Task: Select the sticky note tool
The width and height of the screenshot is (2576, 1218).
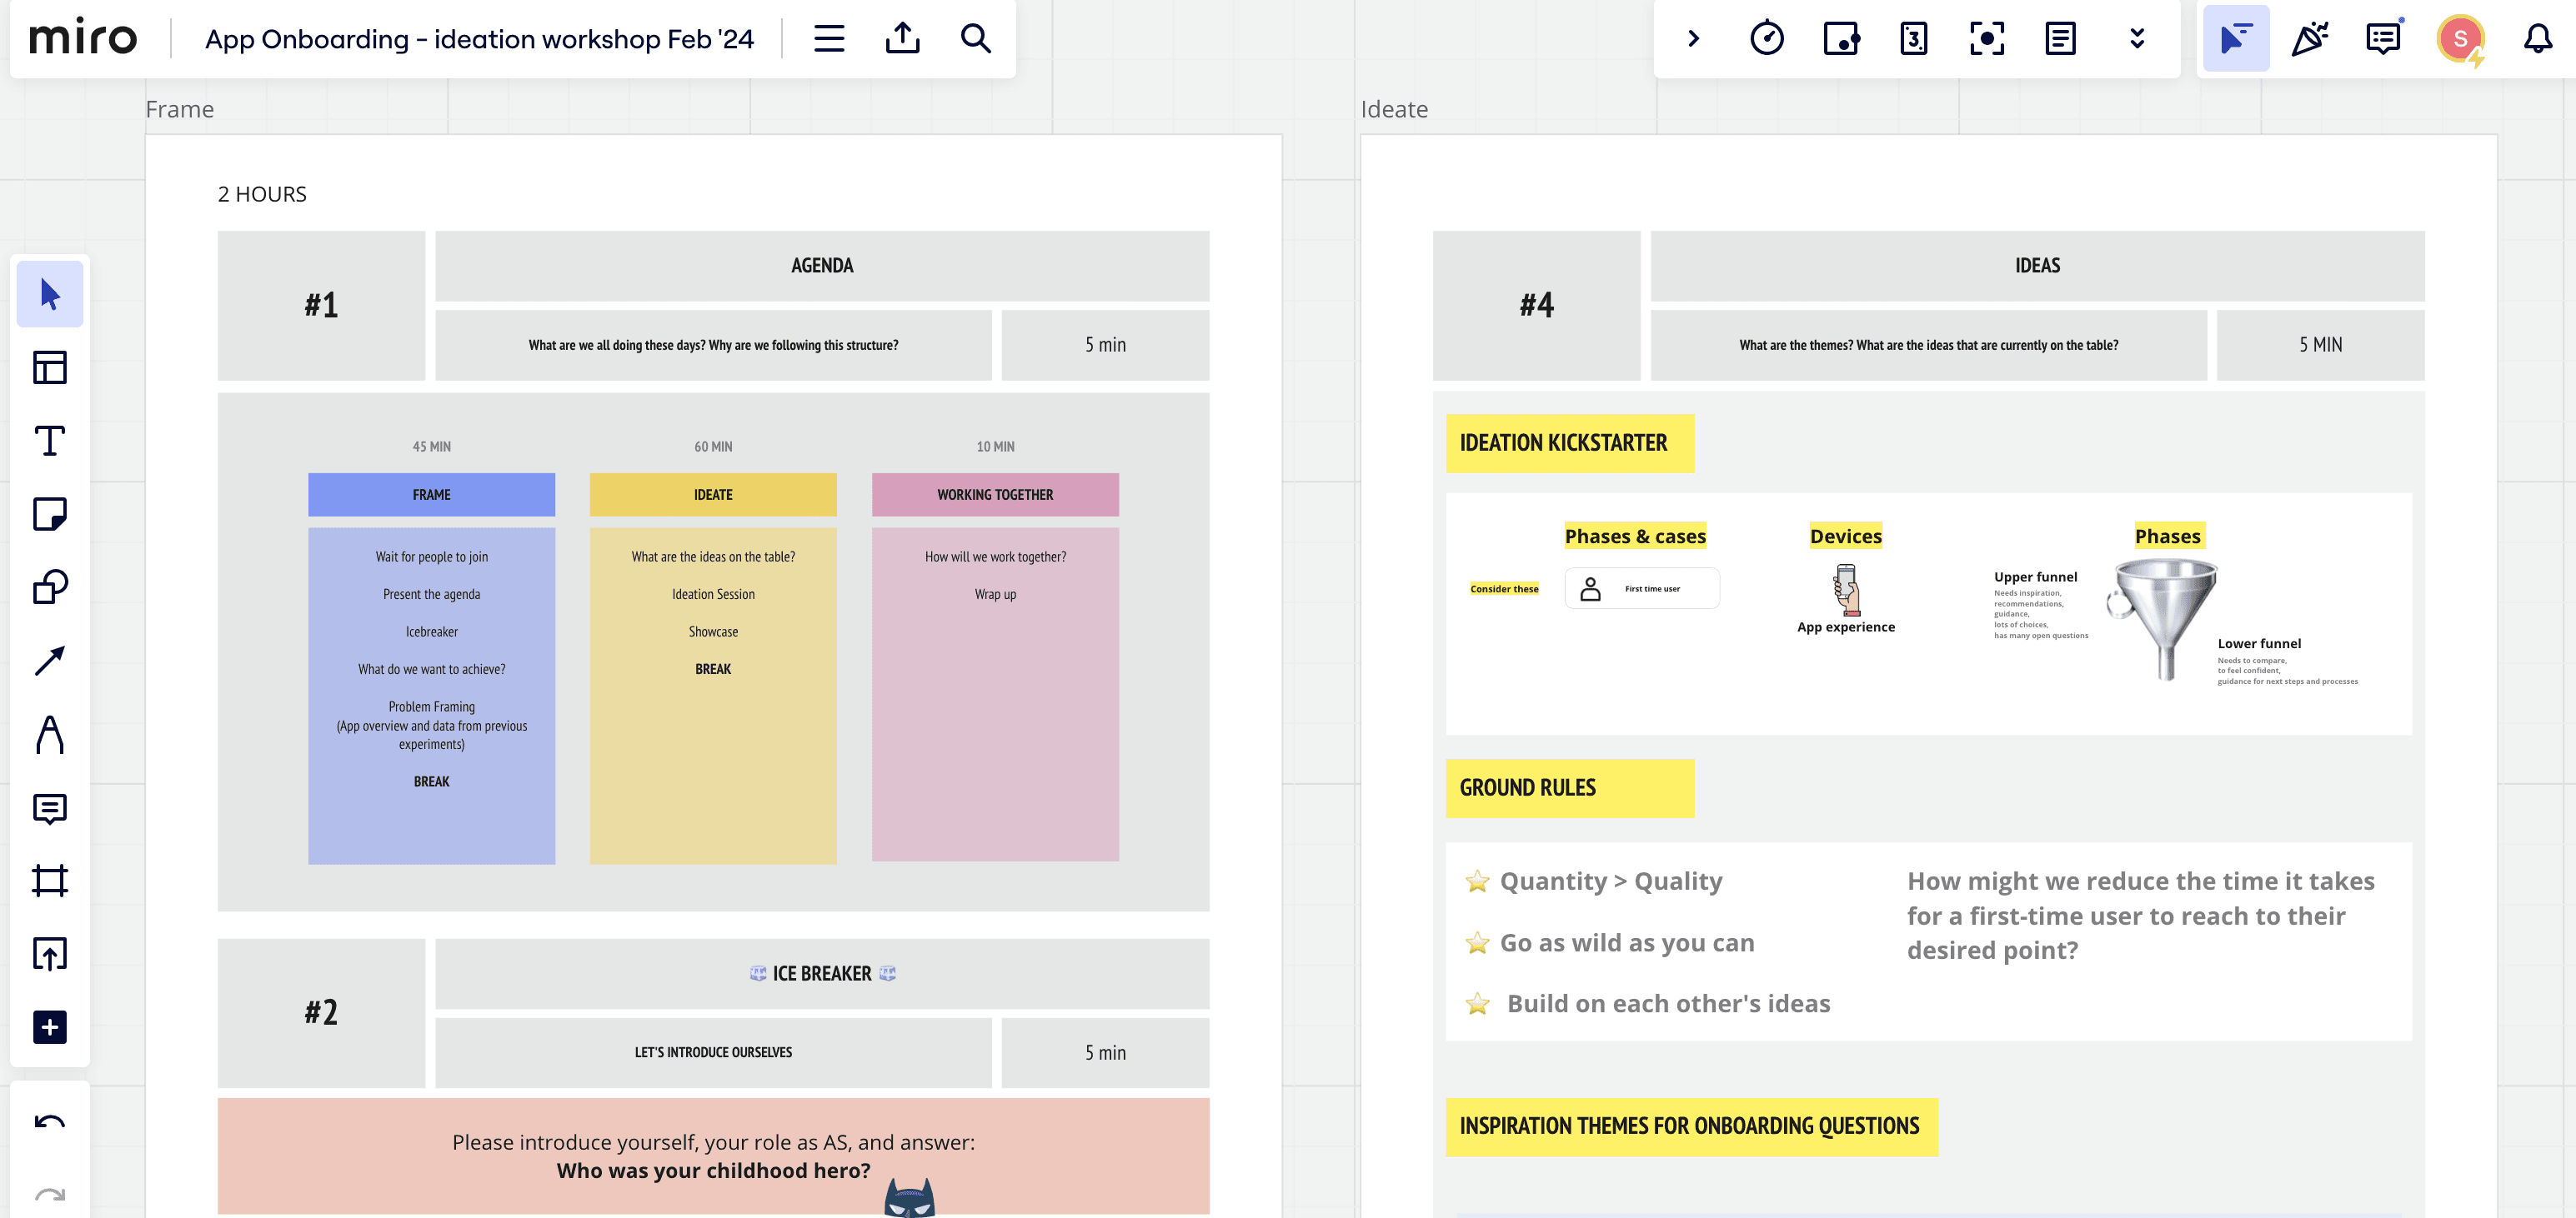Action: [49, 515]
